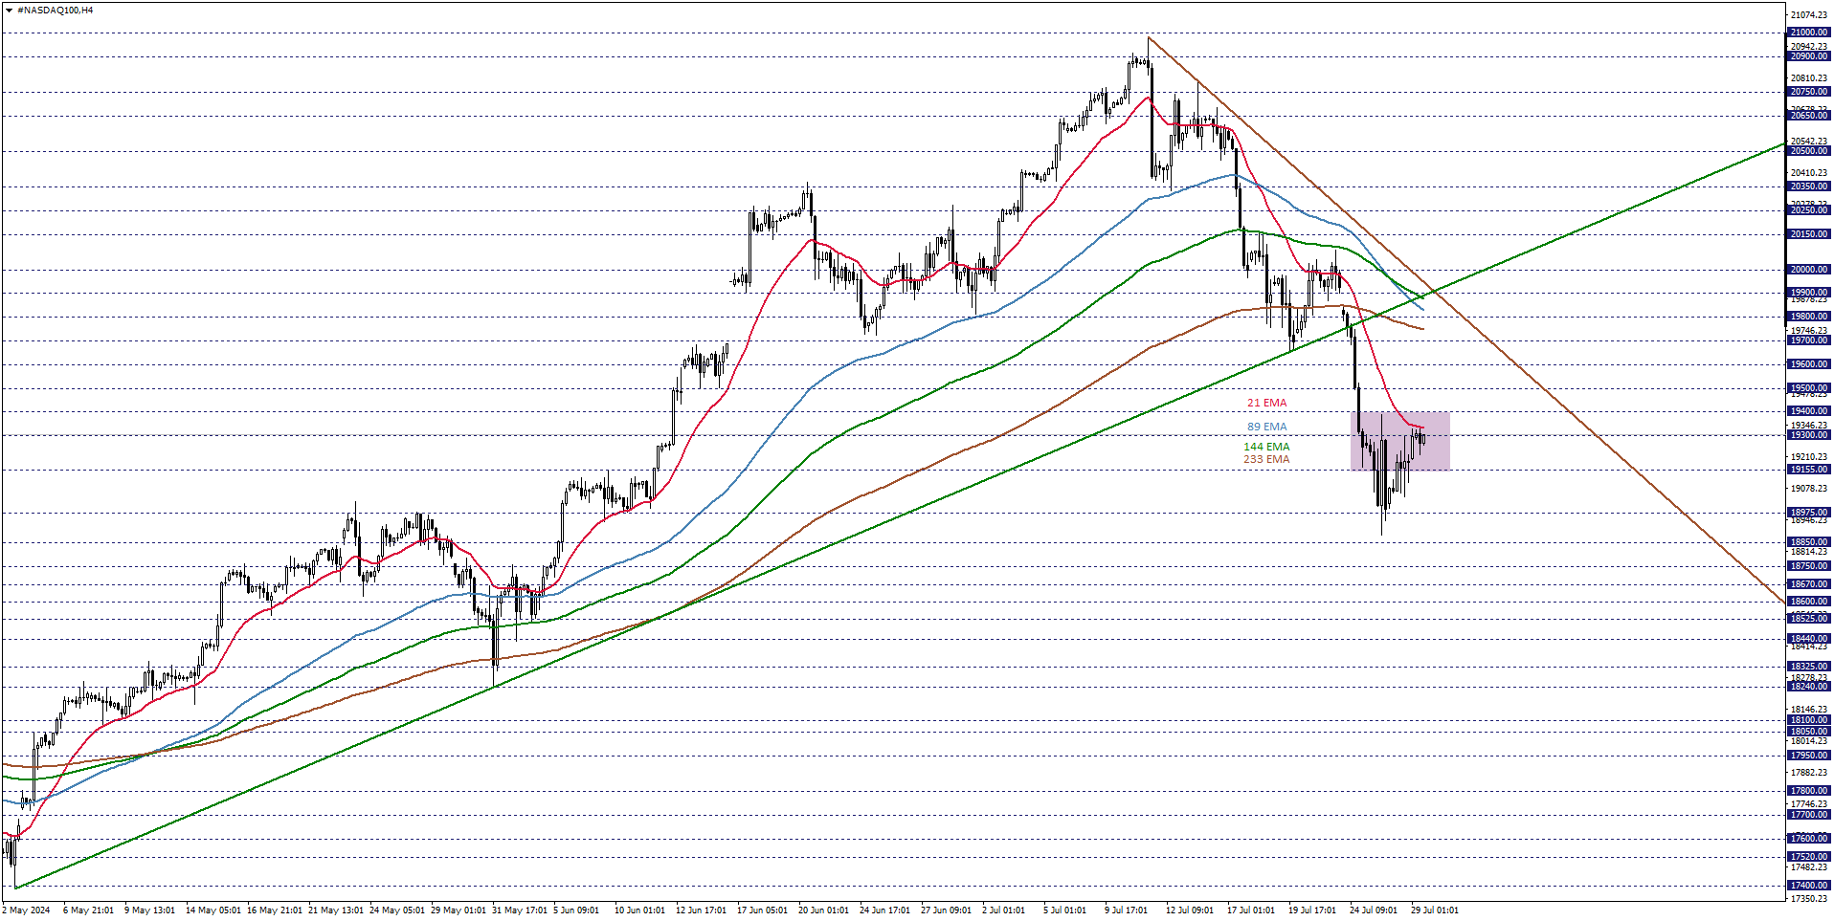Click the 19800.00 price level label
This screenshot has height=921, width=1834.
(x=1809, y=317)
